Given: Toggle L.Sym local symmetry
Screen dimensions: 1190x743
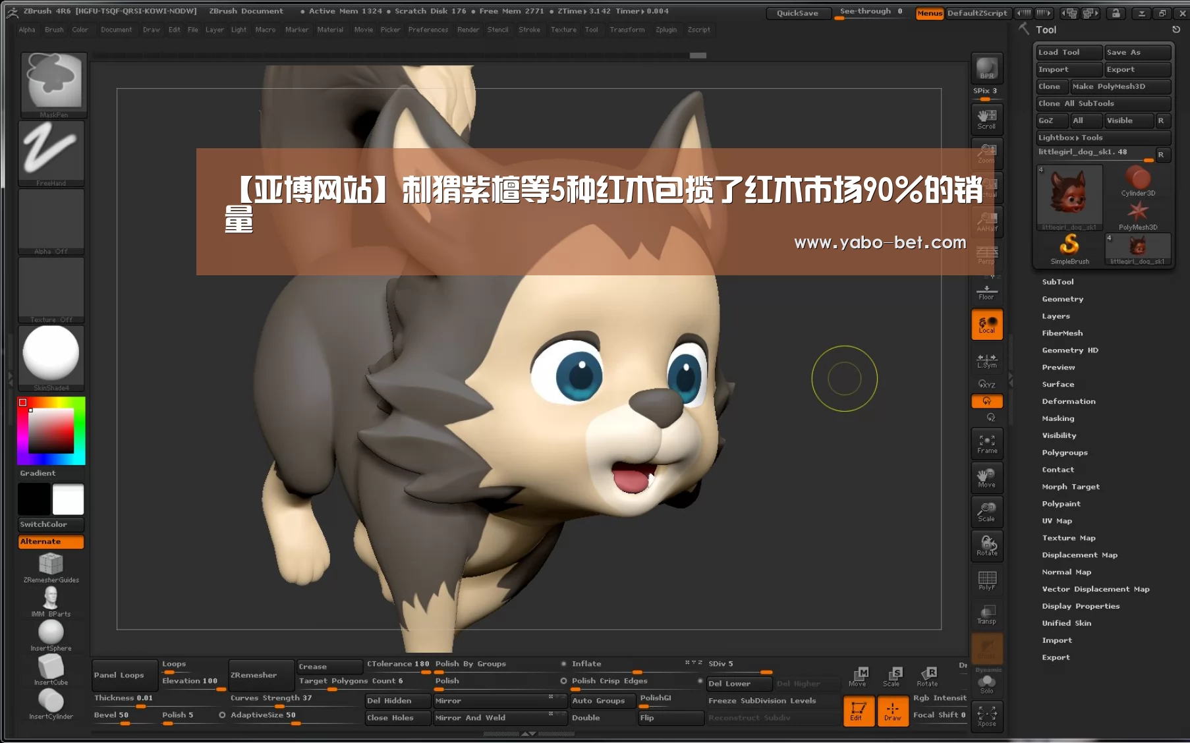Looking at the screenshot, I should click(986, 360).
